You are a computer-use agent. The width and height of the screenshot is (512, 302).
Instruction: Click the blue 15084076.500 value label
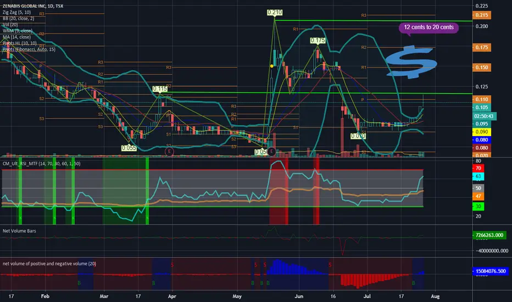[489, 271]
